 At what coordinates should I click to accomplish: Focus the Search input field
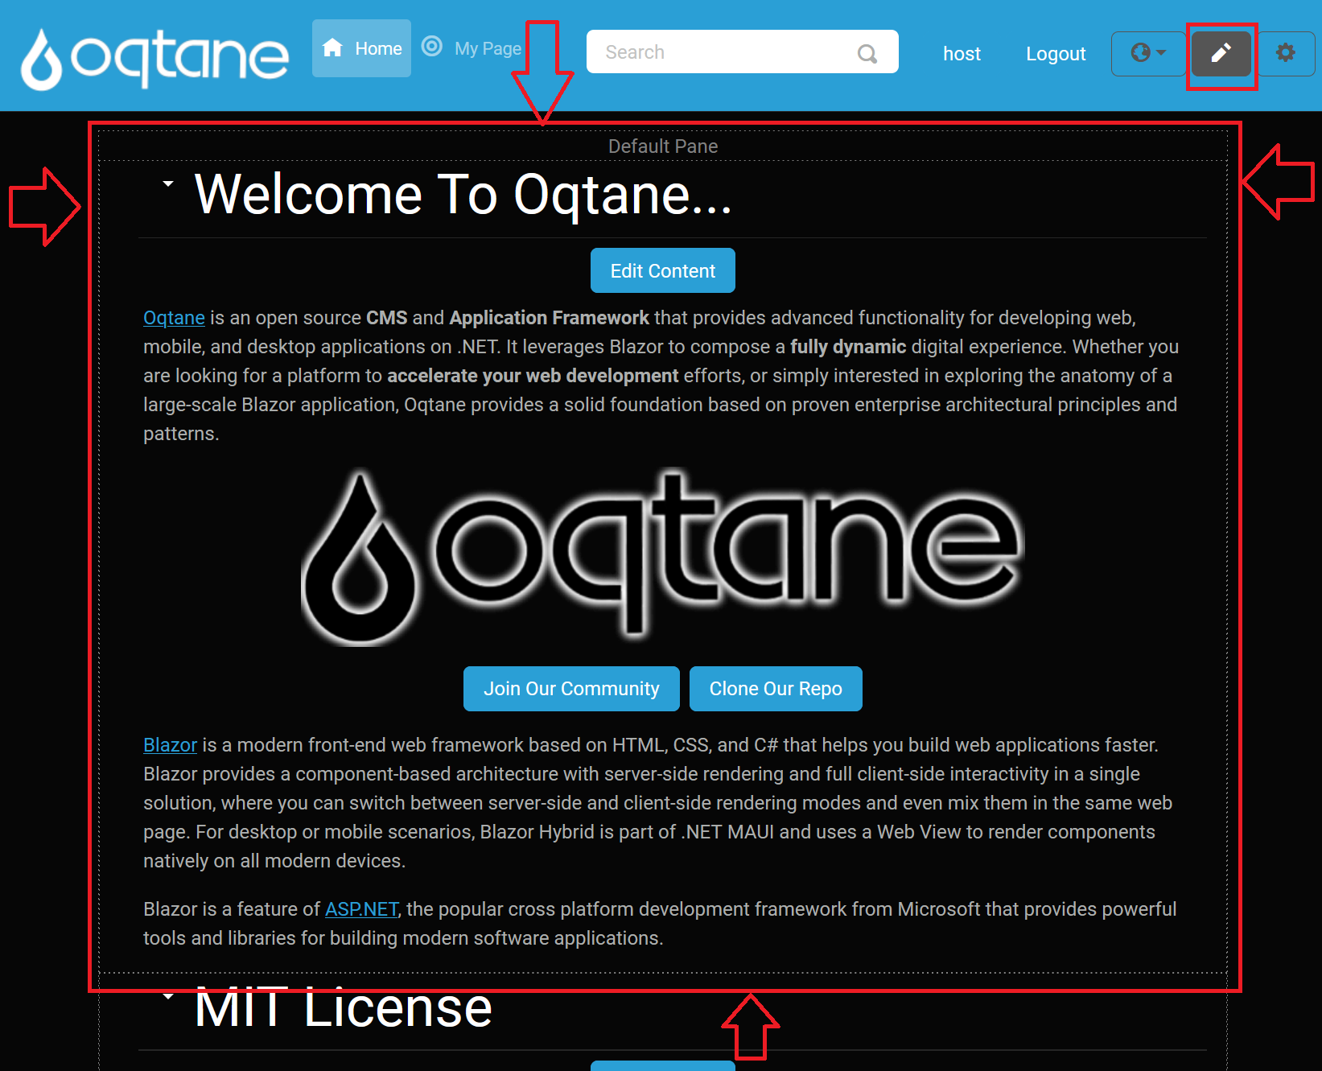[742, 51]
